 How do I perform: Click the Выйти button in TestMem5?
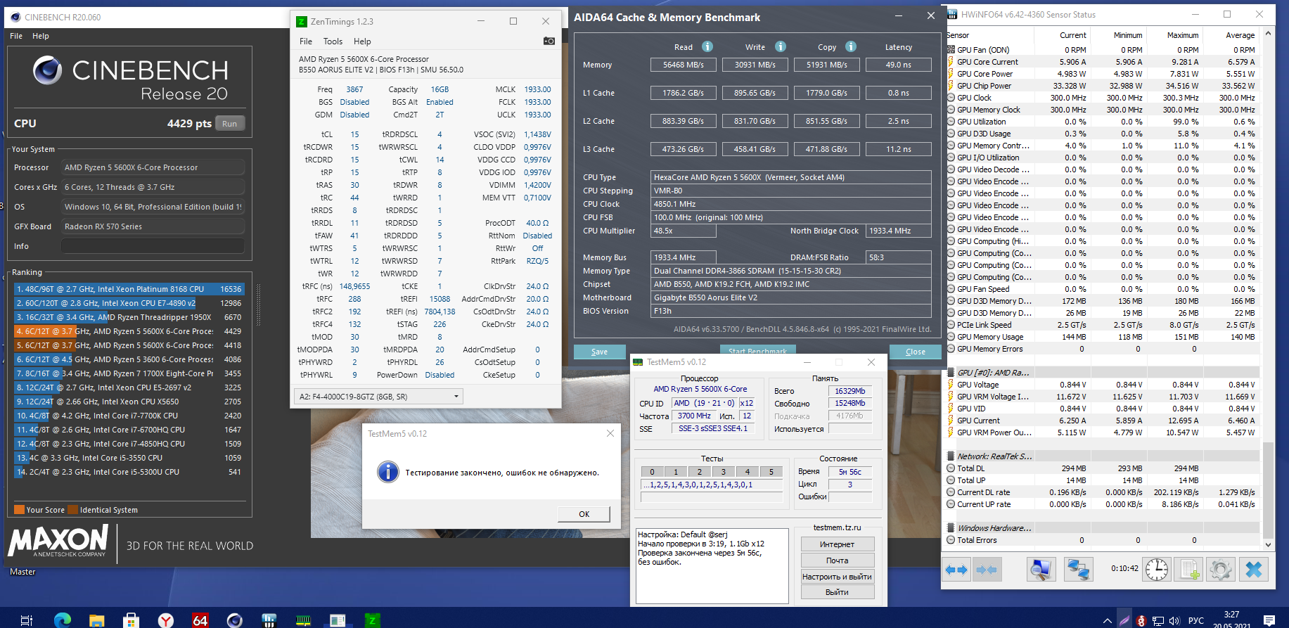838,592
